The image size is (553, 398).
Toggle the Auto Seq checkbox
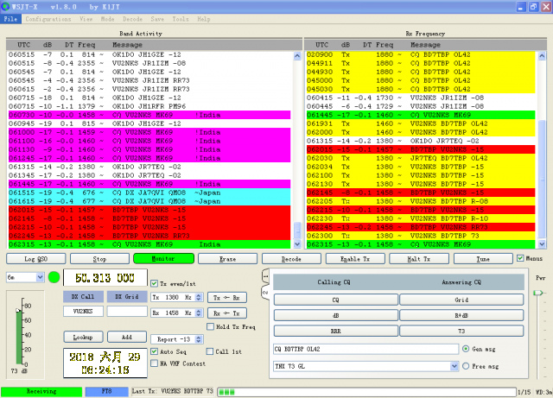(154, 351)
